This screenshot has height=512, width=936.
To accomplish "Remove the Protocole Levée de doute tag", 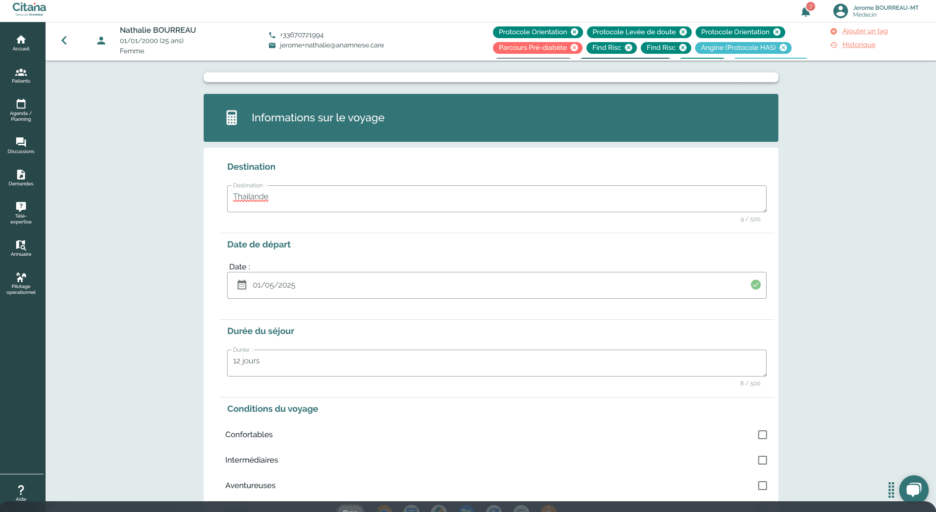I will 683,32.
